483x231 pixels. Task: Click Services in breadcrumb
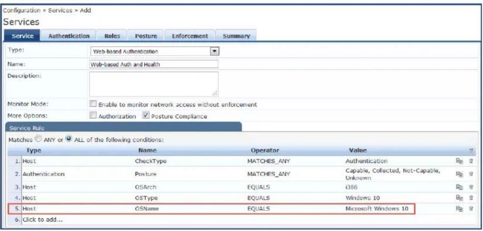pos(61,10)
